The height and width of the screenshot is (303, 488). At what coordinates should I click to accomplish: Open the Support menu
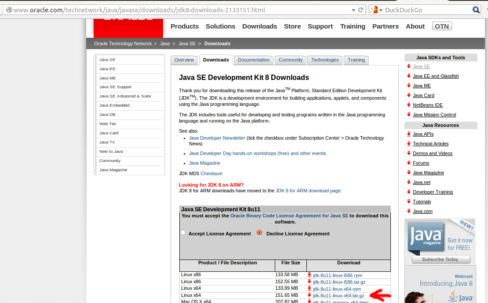tap(320, 26)
